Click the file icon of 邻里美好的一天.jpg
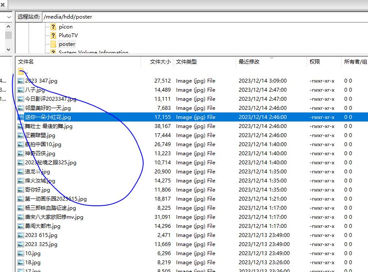The height and width of the screenshot is (272, 368). pos(21,108)
